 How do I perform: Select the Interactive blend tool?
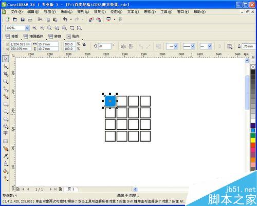[x=6, y=149]
